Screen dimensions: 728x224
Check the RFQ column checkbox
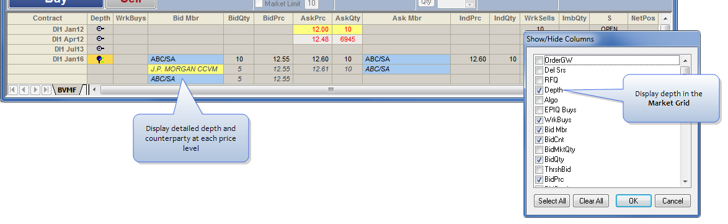click(x=539, y=80)
